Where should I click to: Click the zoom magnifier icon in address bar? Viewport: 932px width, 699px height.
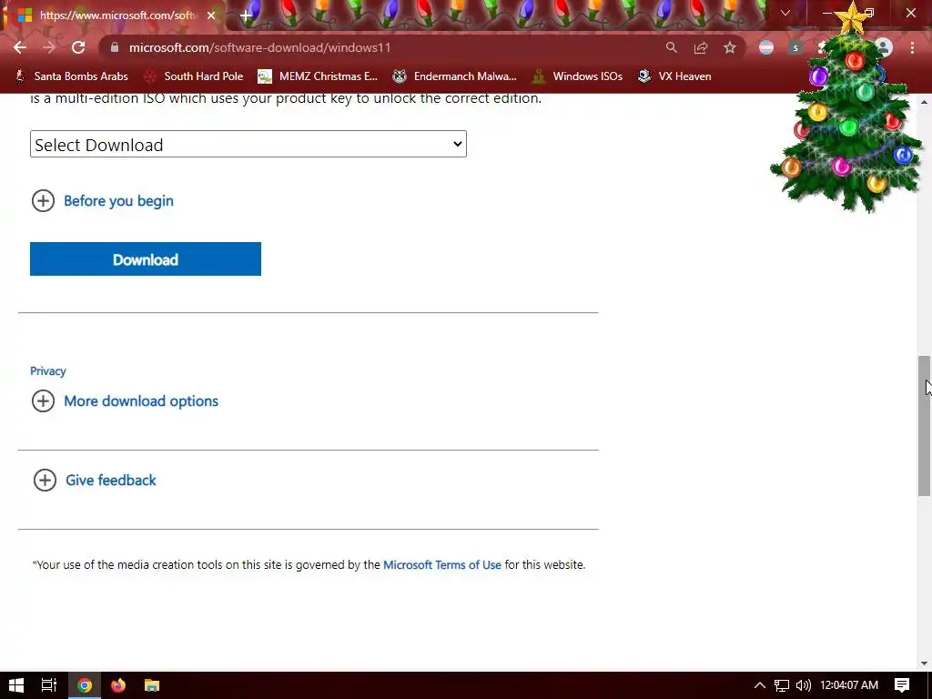pos(671,47)
